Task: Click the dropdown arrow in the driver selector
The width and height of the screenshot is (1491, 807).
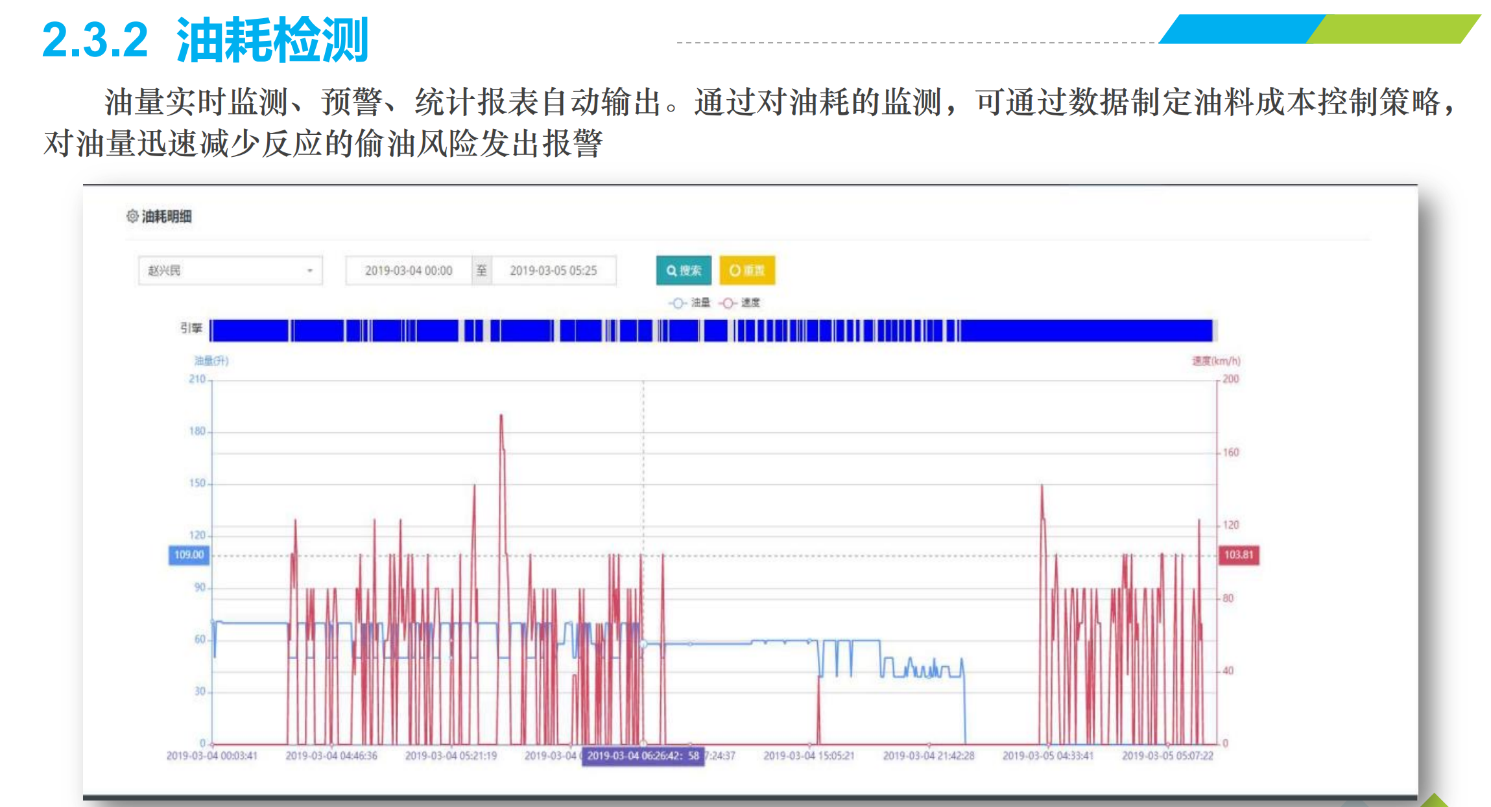Action: [310, 270]
